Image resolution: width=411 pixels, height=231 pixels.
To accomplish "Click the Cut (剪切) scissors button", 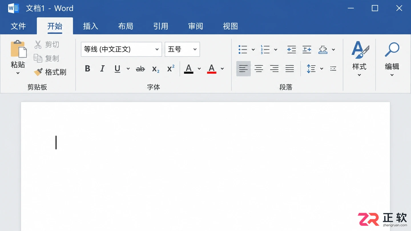I will 47,44.
